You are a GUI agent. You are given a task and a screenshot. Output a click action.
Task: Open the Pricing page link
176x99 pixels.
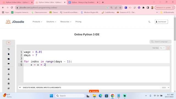pos(78,22)
